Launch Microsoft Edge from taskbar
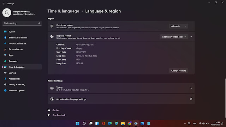The width and height of the screenshot is (226, 127). pyautogui.click(x=110, y=123)
